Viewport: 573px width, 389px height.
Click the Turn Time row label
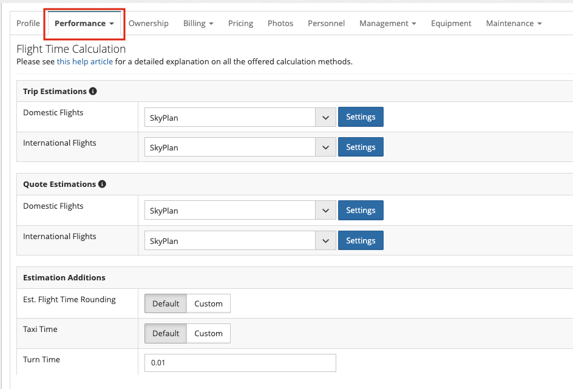pos(41,359)
